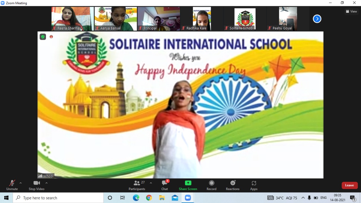Screen dimensions: 361x203
Task: Select Principal video thumbnail
Action: point(159,19)
